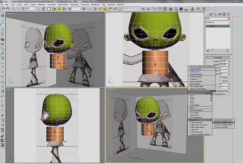Viewport: 243px width, 164px height.
Task: Switch to the Utilities hammer panel icon
Action: (228, 14)
